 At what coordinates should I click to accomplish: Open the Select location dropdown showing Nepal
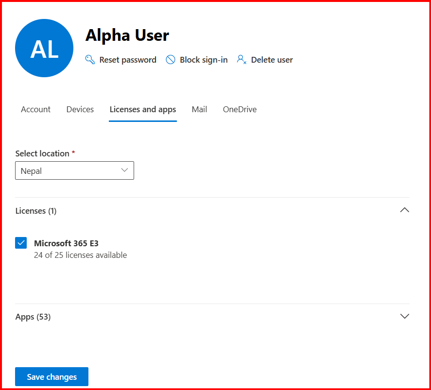point(74,171)
